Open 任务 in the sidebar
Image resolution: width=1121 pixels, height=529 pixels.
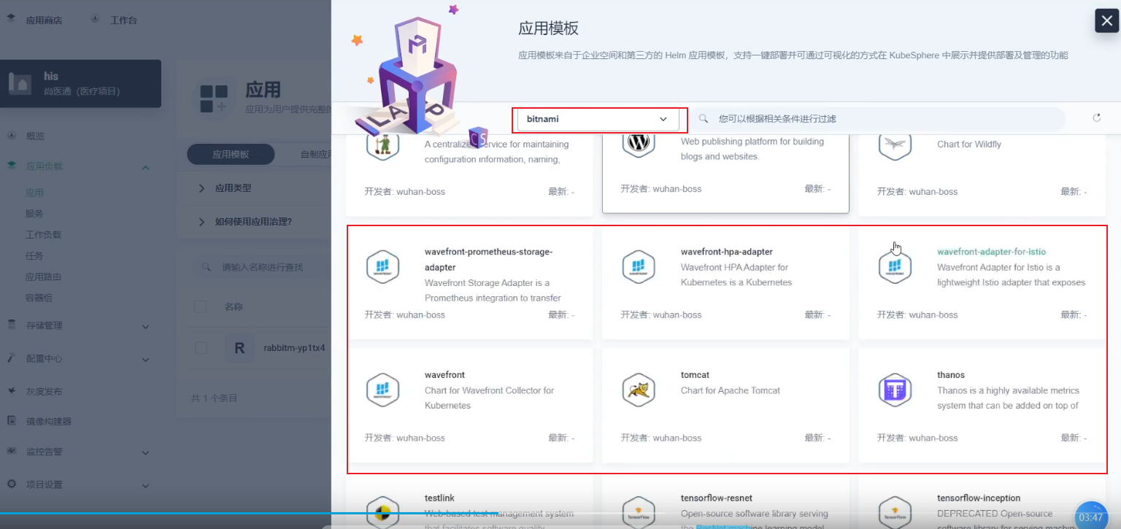(34, 256)
